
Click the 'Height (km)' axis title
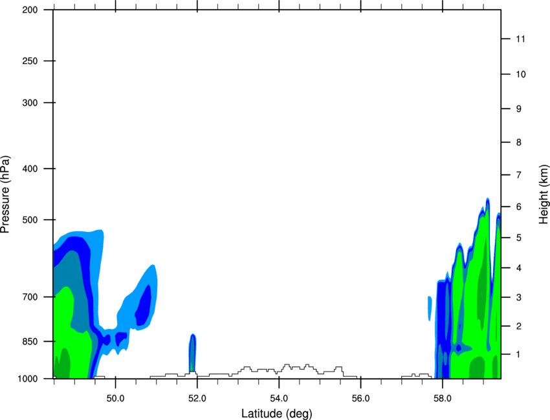point(544,195)
